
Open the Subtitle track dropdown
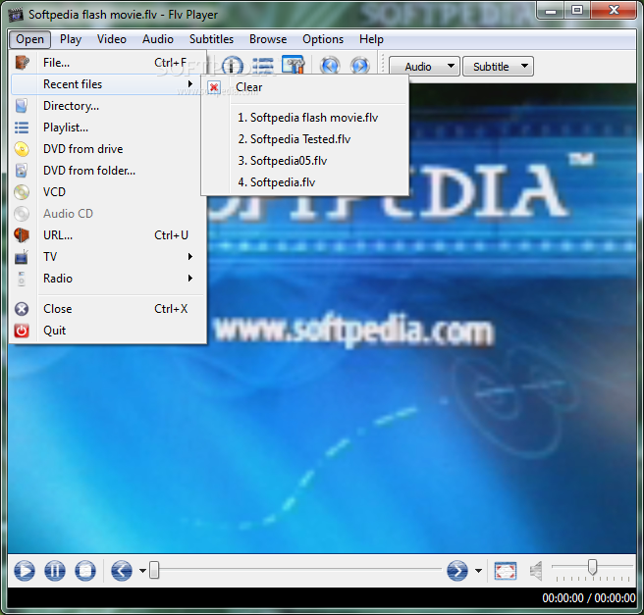pyautogui.click(x=498, y=67)
